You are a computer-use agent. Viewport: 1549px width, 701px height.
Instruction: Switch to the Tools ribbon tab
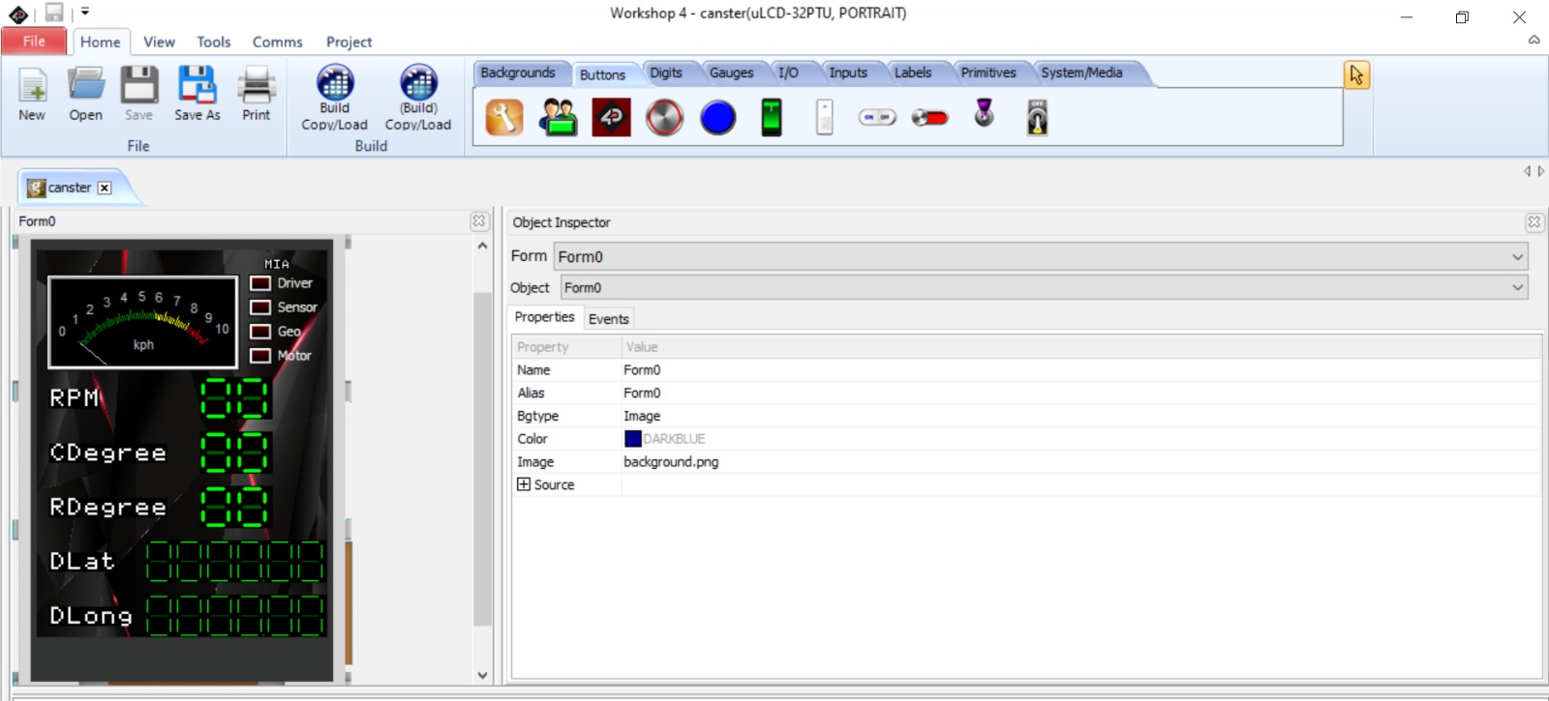pos(214,42)
